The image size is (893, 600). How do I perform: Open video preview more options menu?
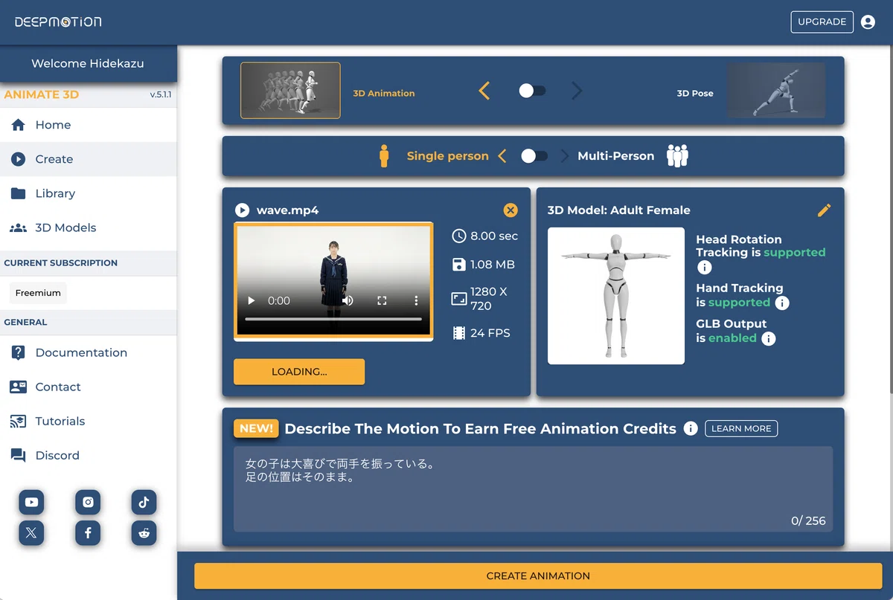click(x=416, y=301)
